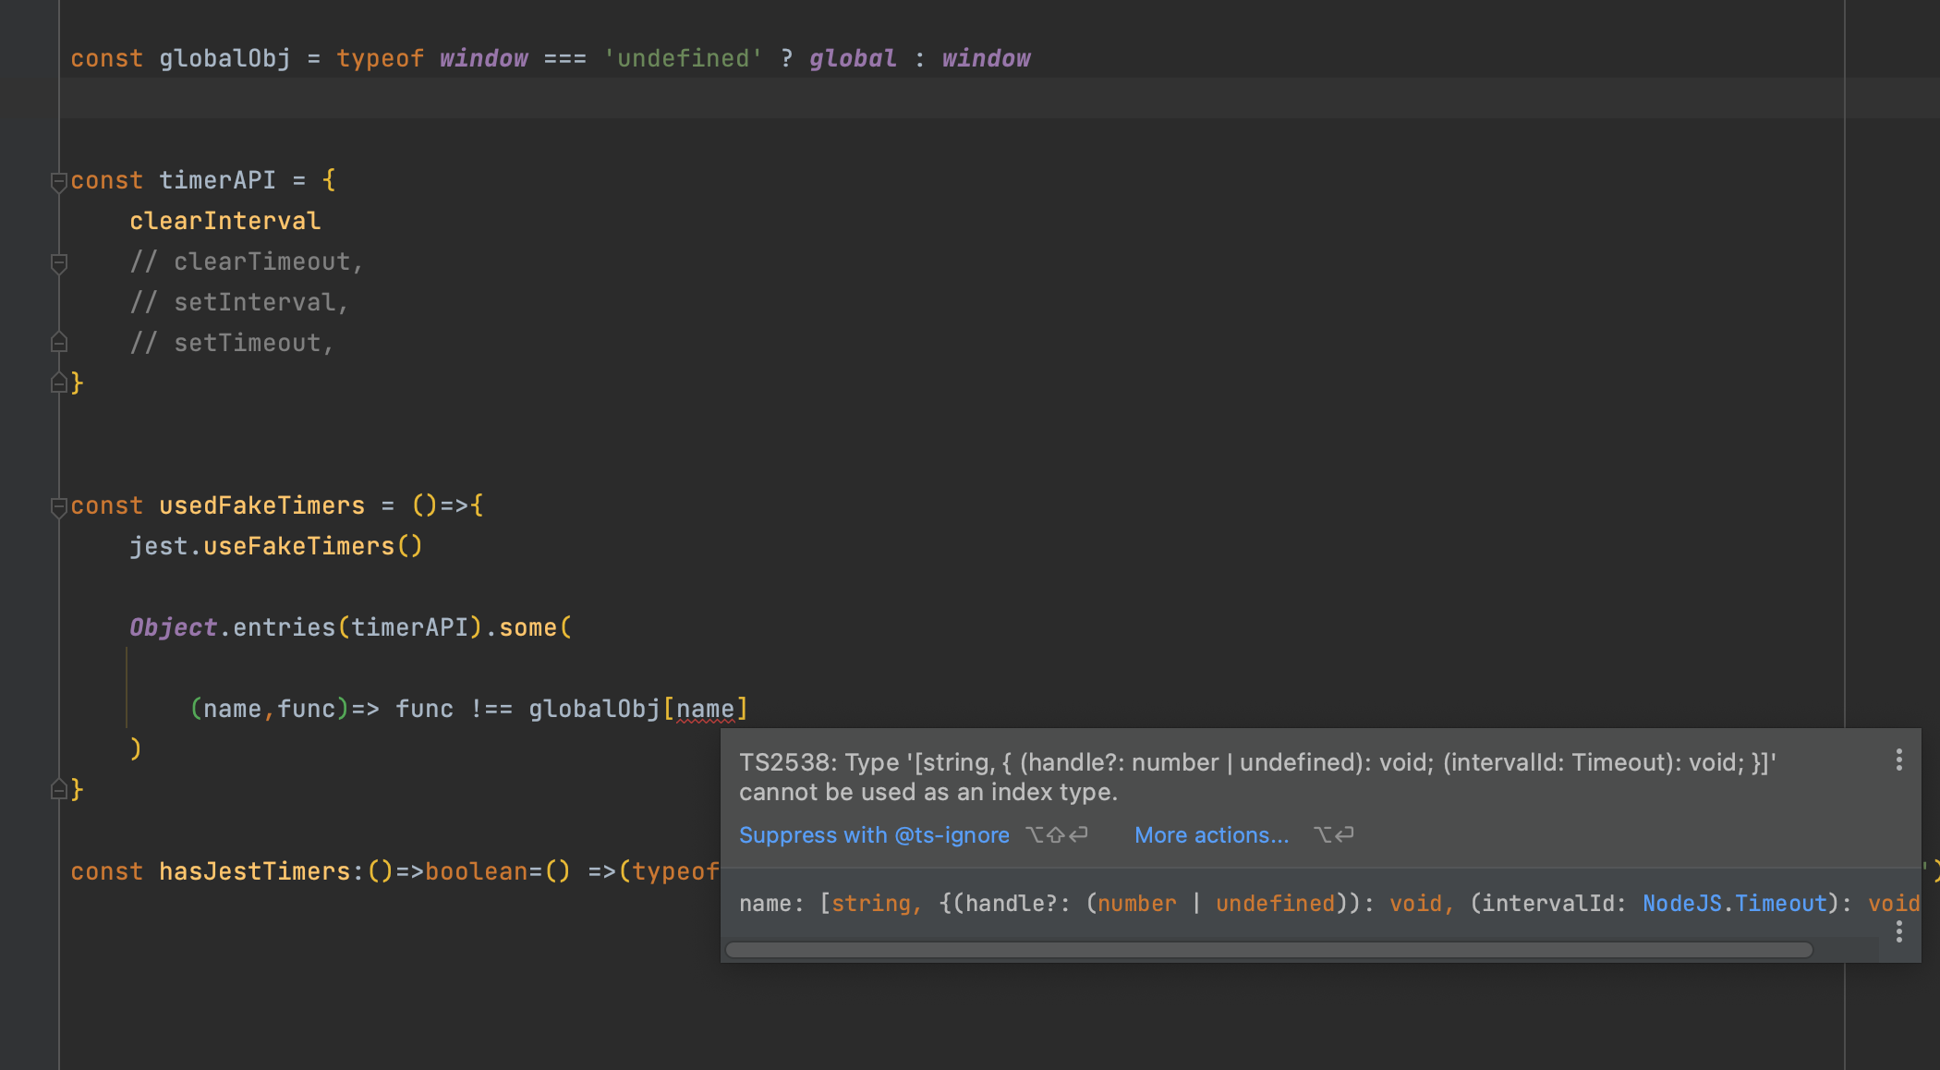Collapse the commented clearTimeout block in the gutter
Screen dimensions: 1940x1070
(x=58, y=263)
